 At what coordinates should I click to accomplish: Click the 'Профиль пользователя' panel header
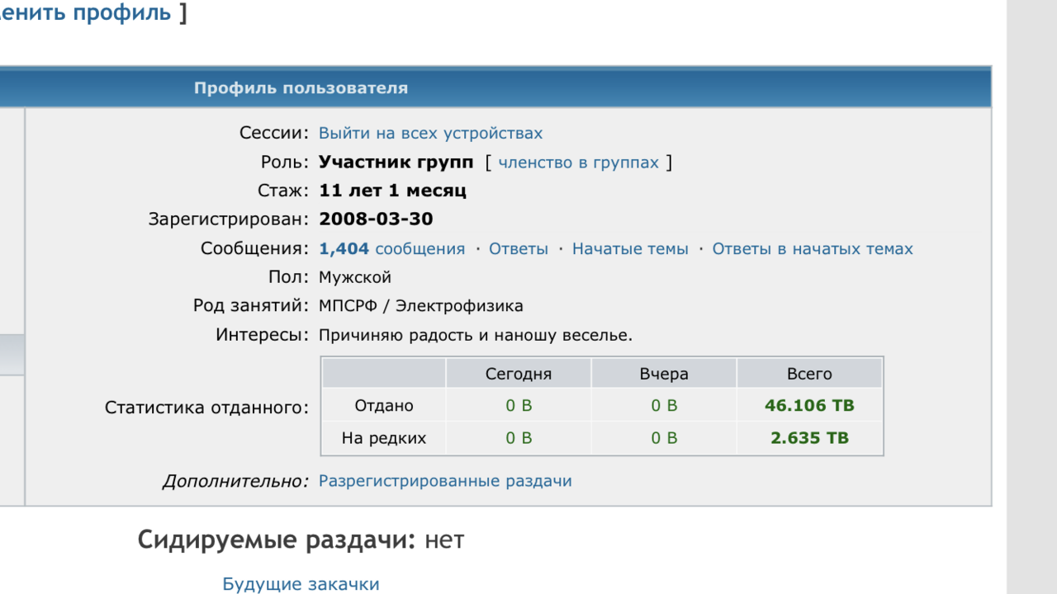pos(301,88)
